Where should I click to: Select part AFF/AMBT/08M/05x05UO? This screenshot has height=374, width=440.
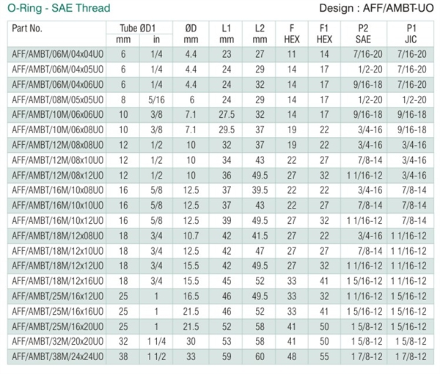tap(57, 100)
